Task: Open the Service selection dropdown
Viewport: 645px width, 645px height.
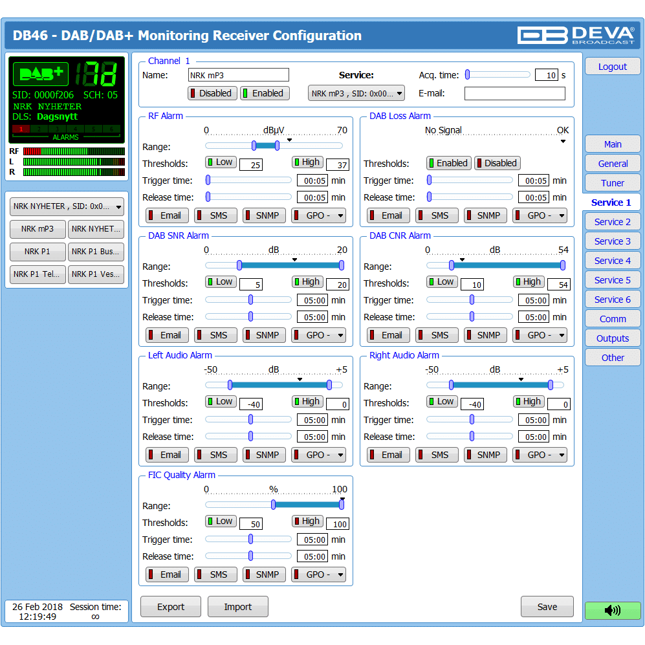Action: pos(356,93)
